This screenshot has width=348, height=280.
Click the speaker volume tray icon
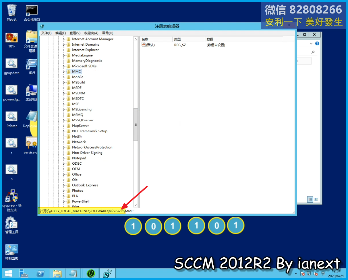[316, 274]
